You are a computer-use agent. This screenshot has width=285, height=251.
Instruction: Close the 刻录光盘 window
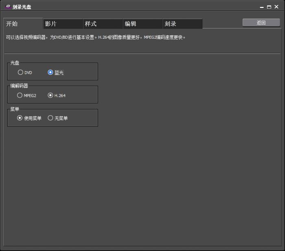(x=276, y=7)
